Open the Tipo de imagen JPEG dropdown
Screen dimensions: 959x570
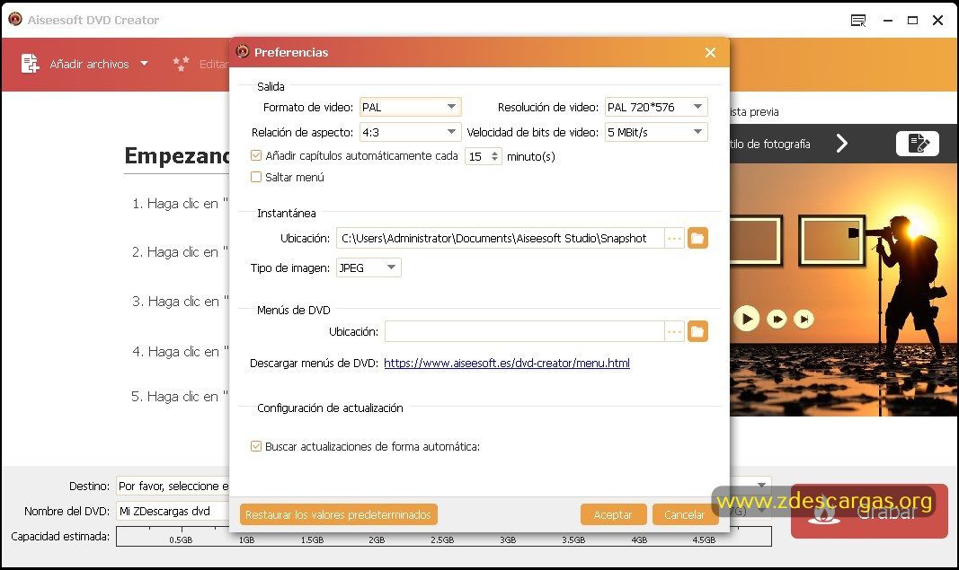tap(369, 267)
